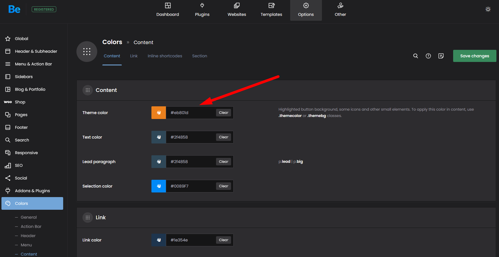499x257 pixels.
Task: Expand Header & Subheader in the sidebar
Action: pos(36,51)
